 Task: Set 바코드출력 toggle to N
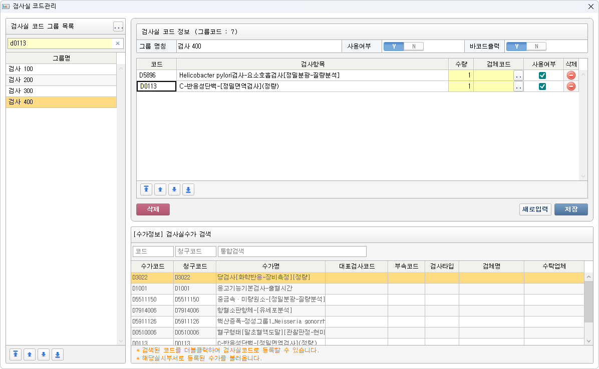[536, 46]
